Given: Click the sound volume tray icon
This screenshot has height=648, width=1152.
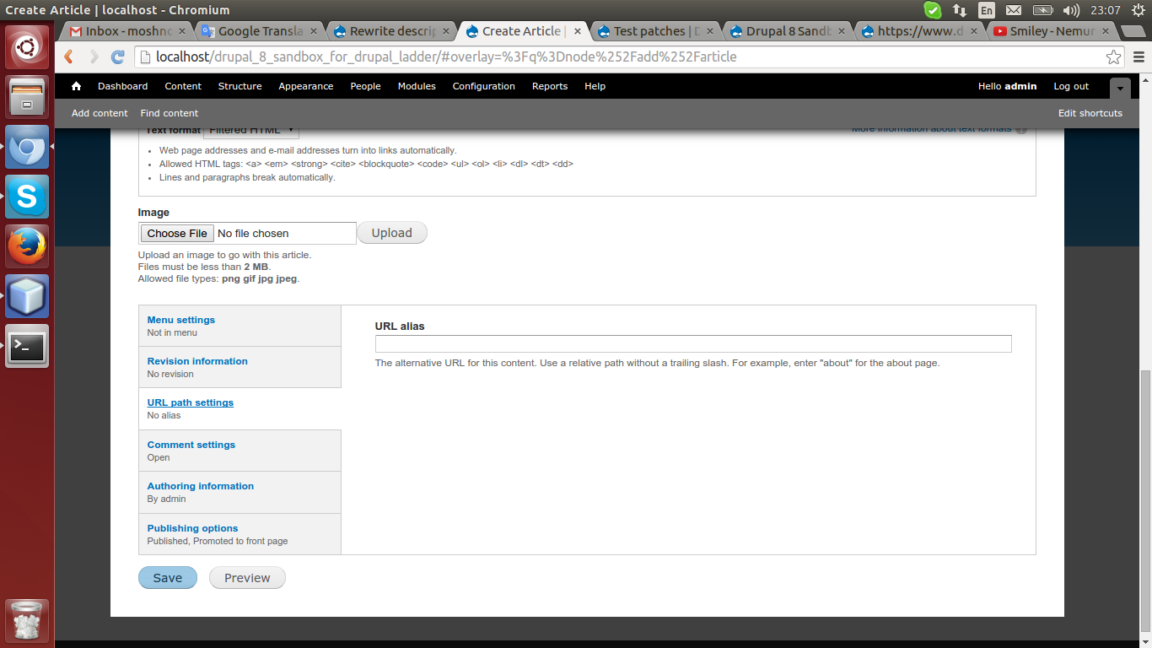Looking at the screenshot, I should (1070, 11).
